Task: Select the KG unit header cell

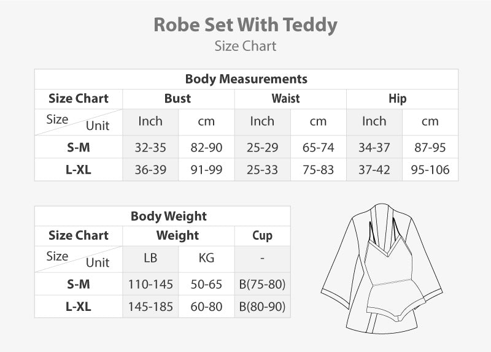Action: (206, 258)
